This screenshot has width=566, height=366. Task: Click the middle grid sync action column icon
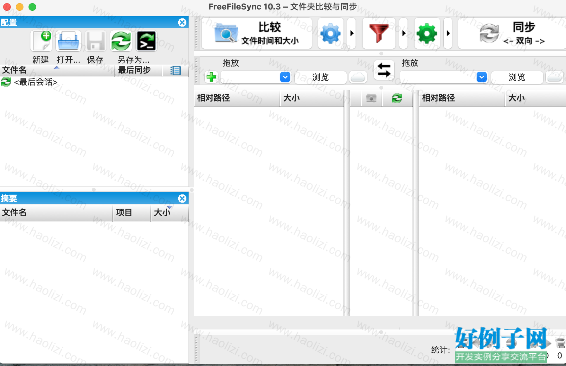click(x=397, y=98)
